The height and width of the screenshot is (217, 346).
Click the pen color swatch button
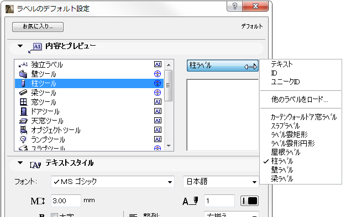click(249, 200)
